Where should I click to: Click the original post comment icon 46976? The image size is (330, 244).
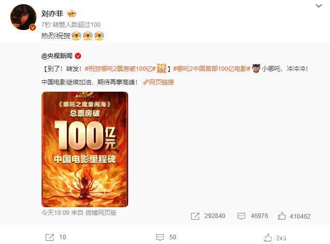tap(241, 216)
